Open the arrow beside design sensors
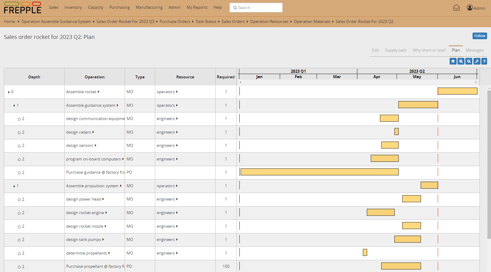491x272 pixels. pyautogui.click(x=95, y=145)
